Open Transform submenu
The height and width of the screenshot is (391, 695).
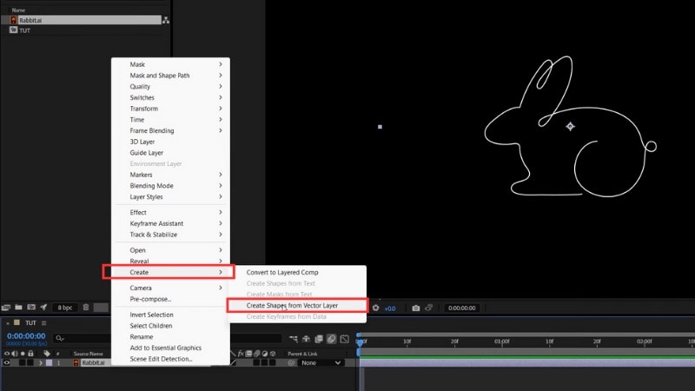click(170, 109)
